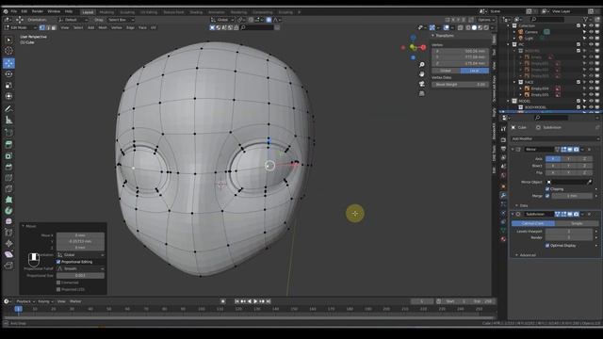Choose Catmull-Clark subdivision type
Screen dimensions: 603x339
533,223
